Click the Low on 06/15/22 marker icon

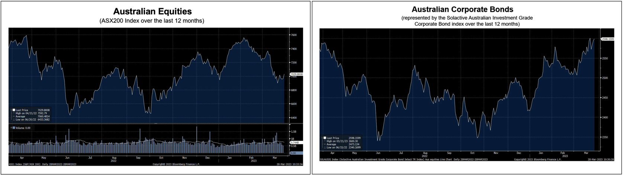tap(325, 147)
